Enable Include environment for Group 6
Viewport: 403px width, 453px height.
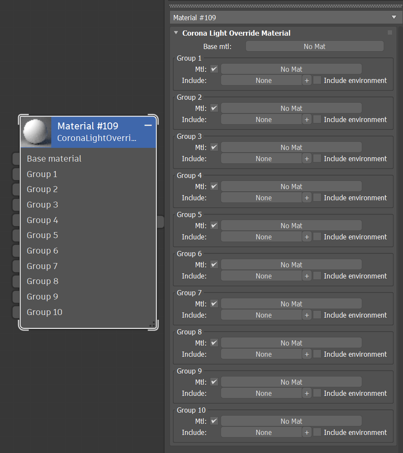pos(317,275)
